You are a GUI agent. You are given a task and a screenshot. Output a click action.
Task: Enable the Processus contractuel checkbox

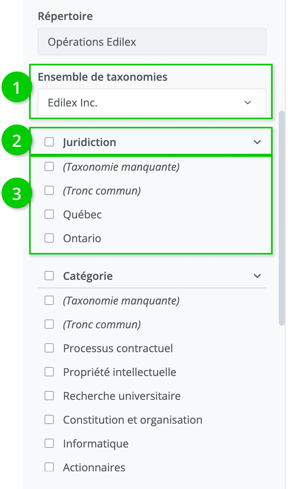(49, 348)
